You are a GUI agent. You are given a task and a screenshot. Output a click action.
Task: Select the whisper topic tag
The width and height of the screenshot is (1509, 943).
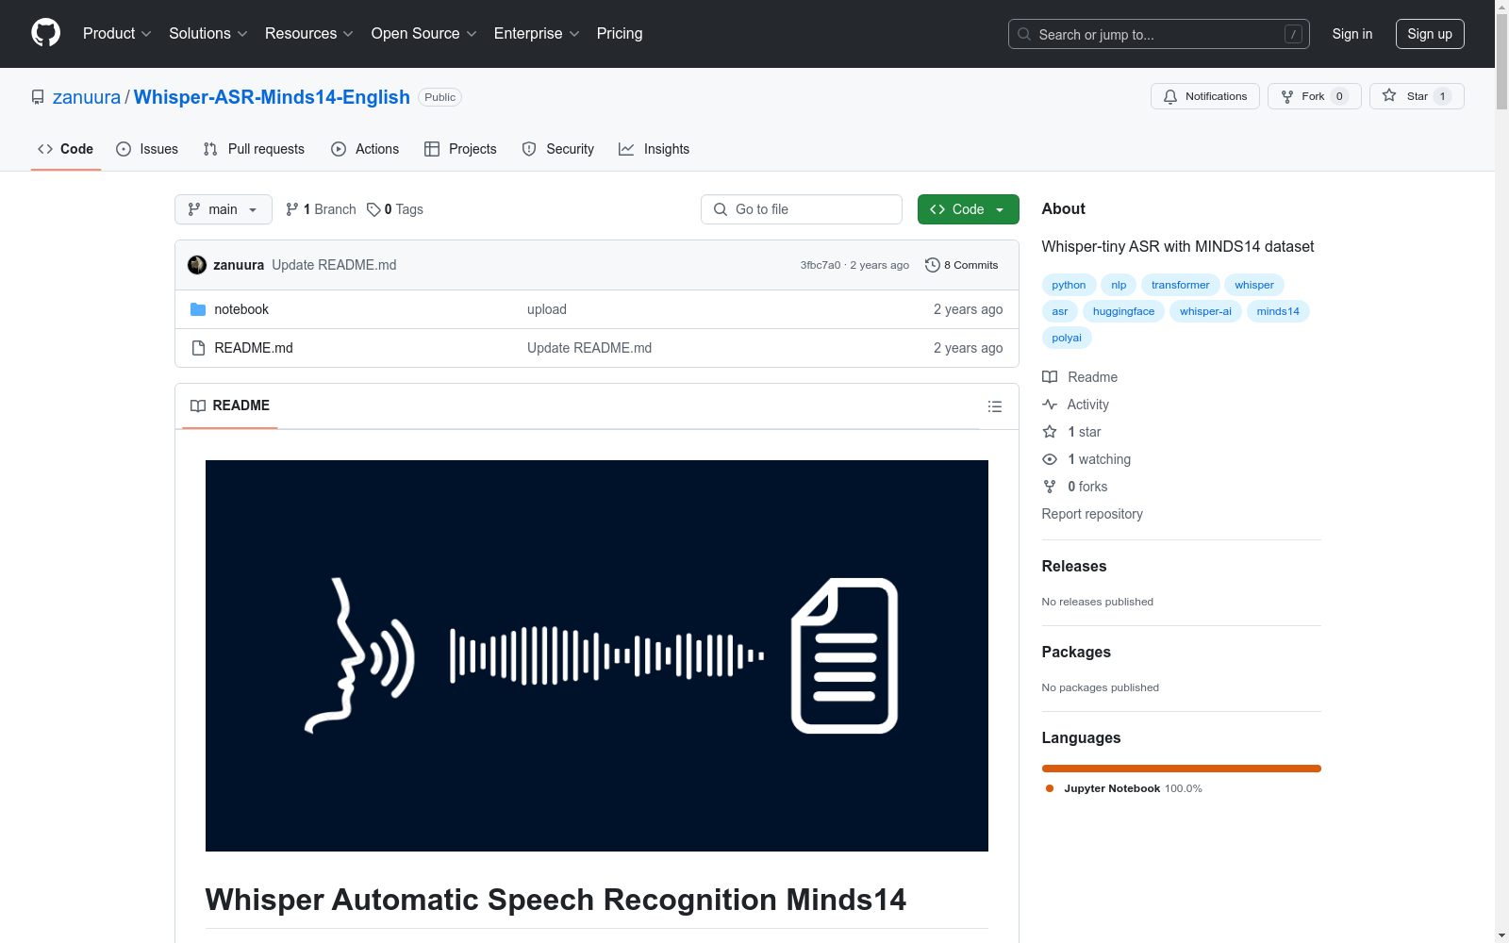1254,285
